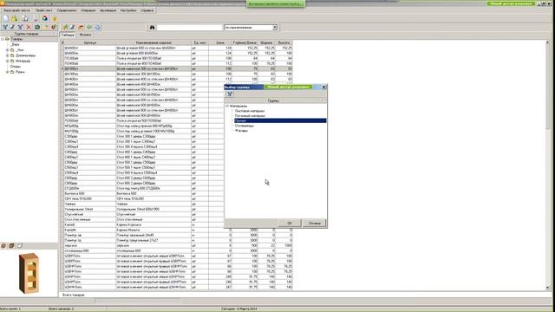The width and height of the screenshot is (555, 312).
Task: Switch to the Иконки tab
Action: tap(85, 35)
